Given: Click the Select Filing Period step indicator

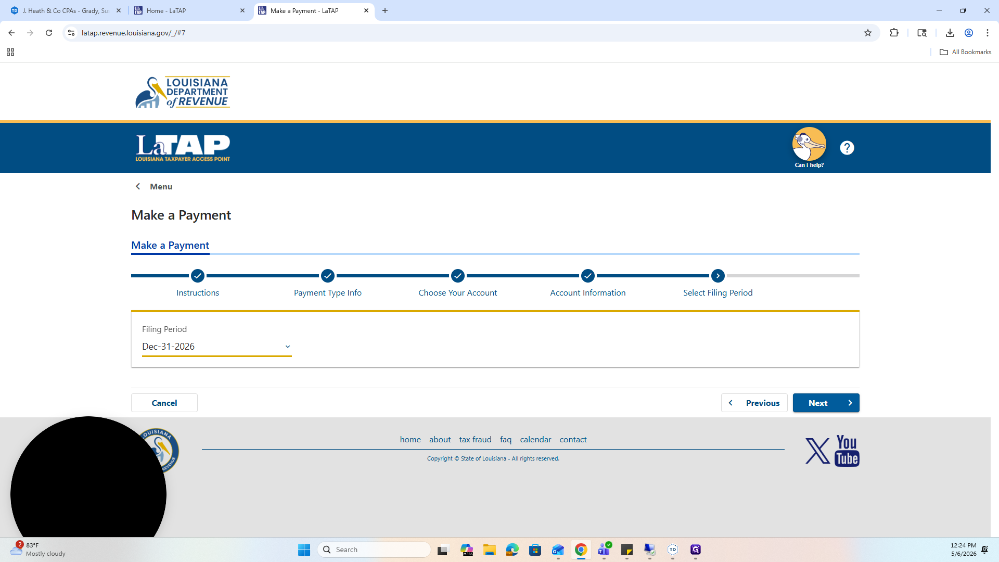Looking at the screenshot, I should coord(718,276).
